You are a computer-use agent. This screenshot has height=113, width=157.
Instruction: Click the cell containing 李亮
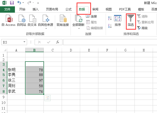(16, 75)
